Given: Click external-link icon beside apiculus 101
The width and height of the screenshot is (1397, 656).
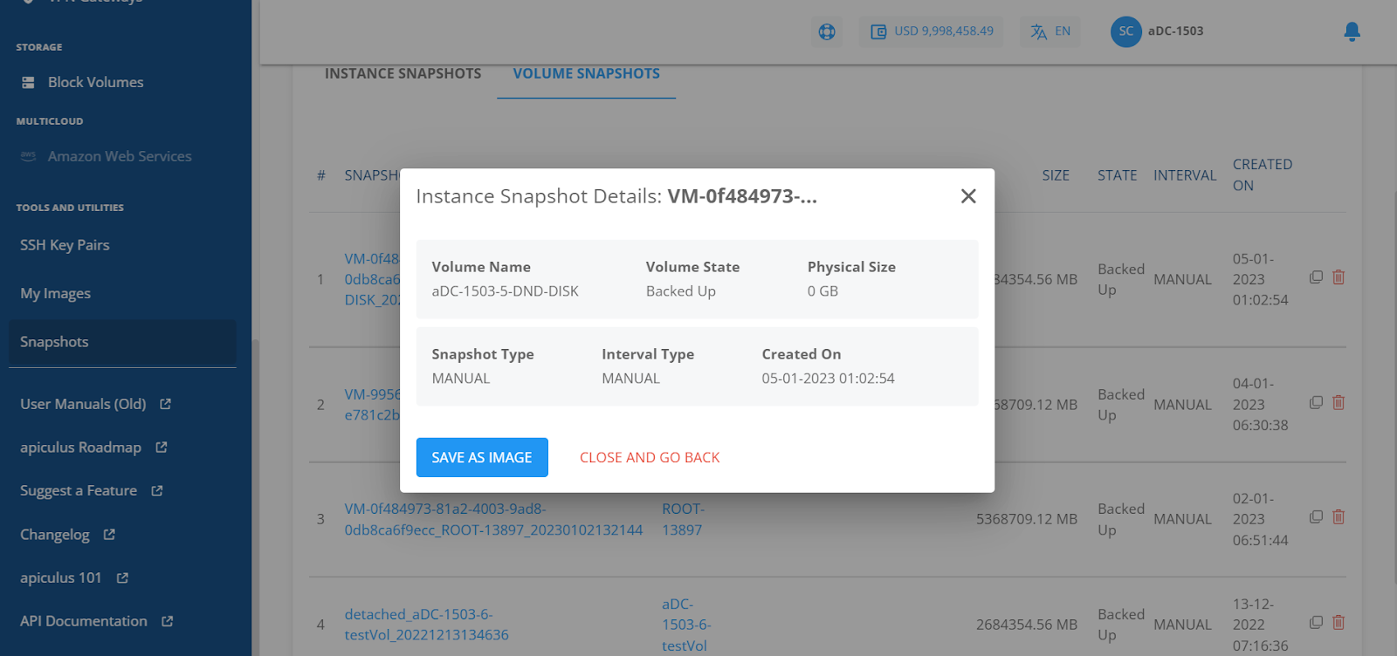Looking at the screenshot, I should pyautogui.click(x=122, y=577).
